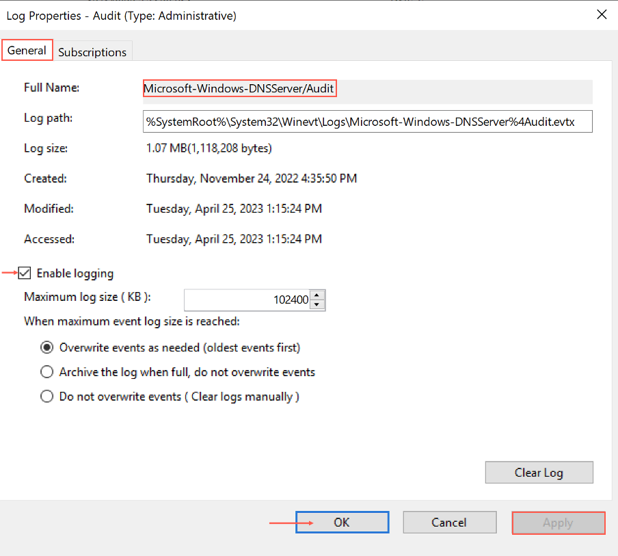Confirm settings with the OK button

342,522
